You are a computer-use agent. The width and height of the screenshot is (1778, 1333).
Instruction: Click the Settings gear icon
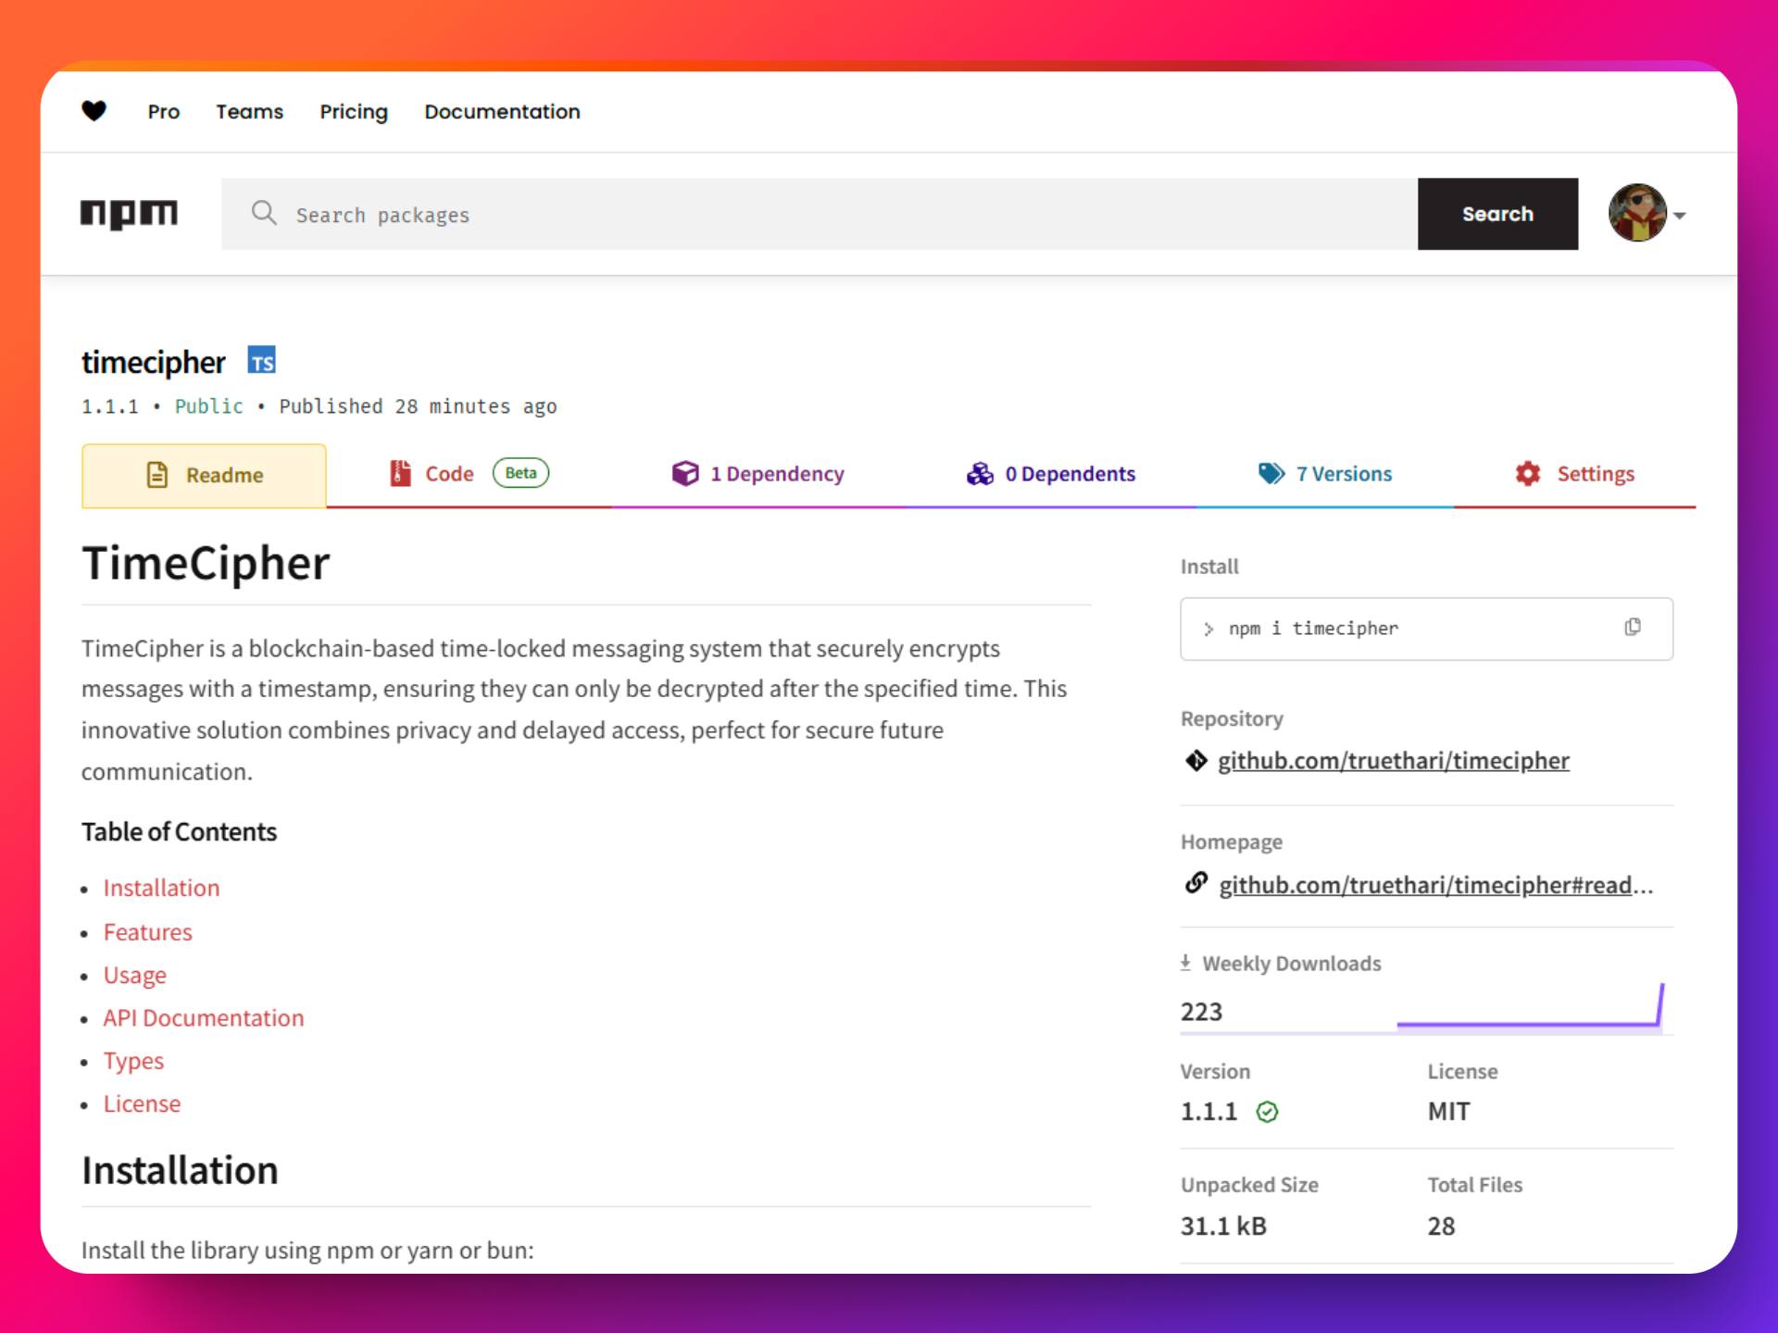coord(1528,474)
